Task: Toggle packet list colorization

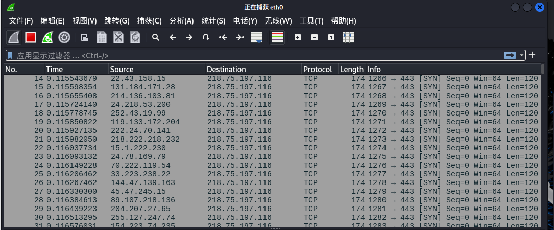Action: click(277, 37)
